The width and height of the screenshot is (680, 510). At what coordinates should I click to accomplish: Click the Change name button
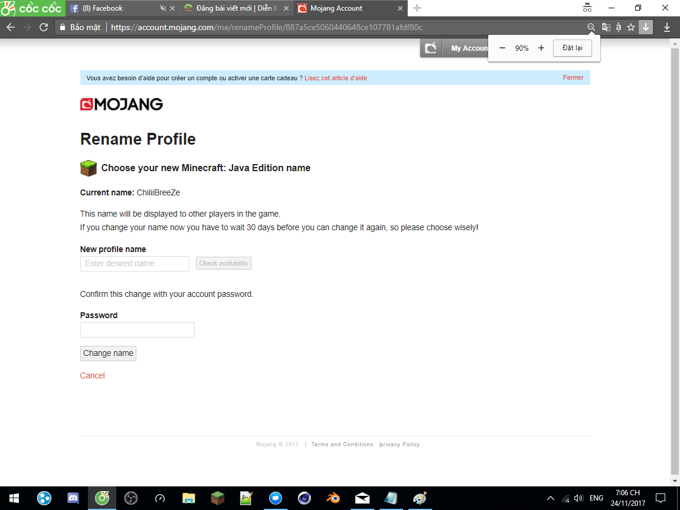tap(109, 354)
